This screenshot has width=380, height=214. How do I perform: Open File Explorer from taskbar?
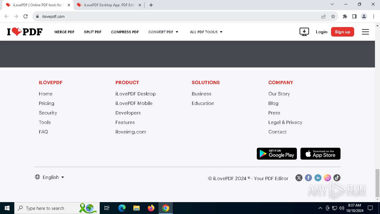point(136,208)
